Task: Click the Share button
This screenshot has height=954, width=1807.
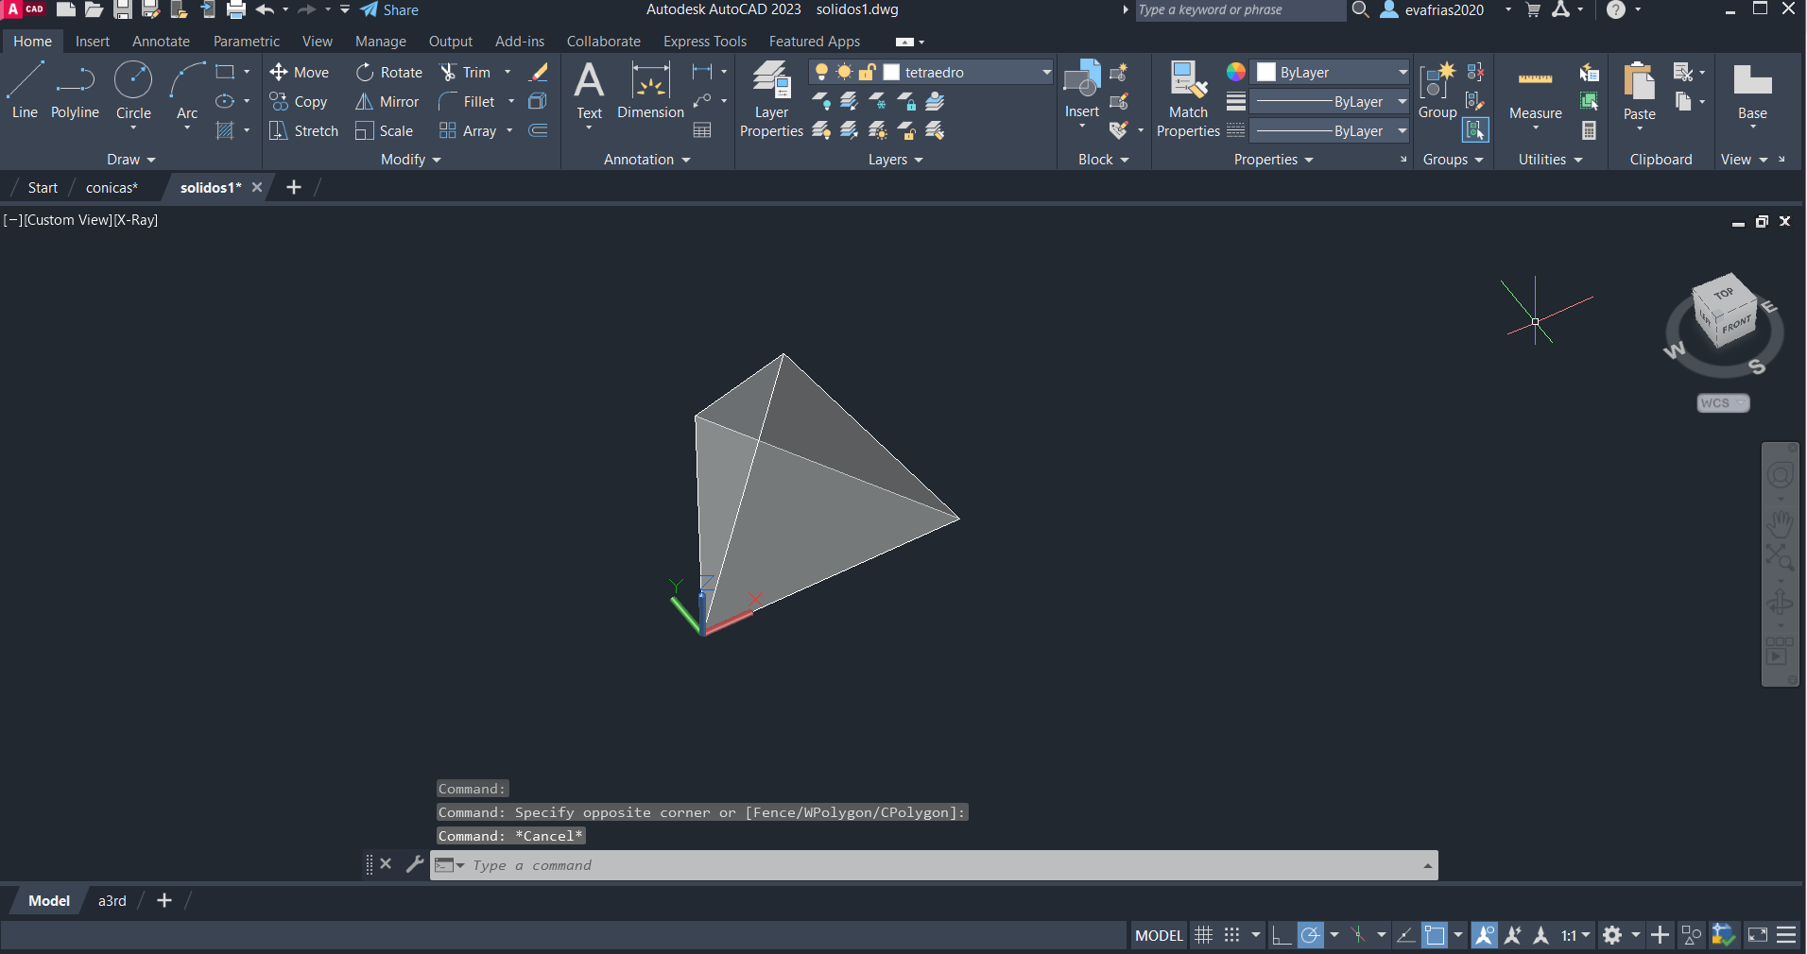Action: tap(389, 10)
